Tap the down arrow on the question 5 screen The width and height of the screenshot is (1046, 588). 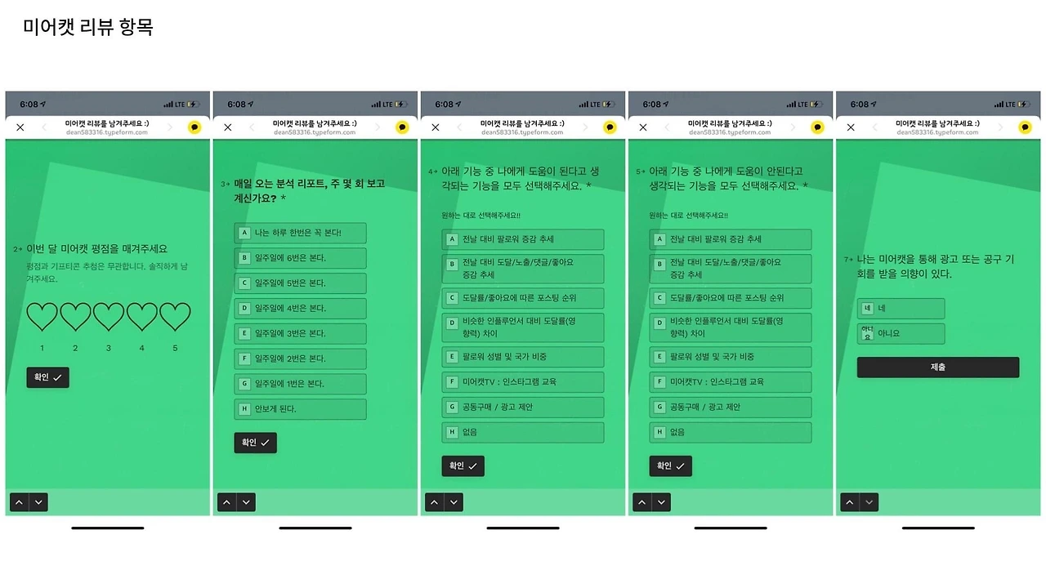click(x=661, y=502)
